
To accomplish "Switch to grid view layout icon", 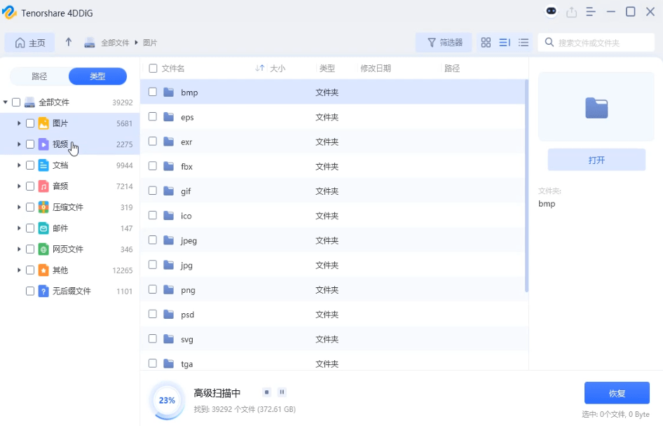I will click(486, 42).
